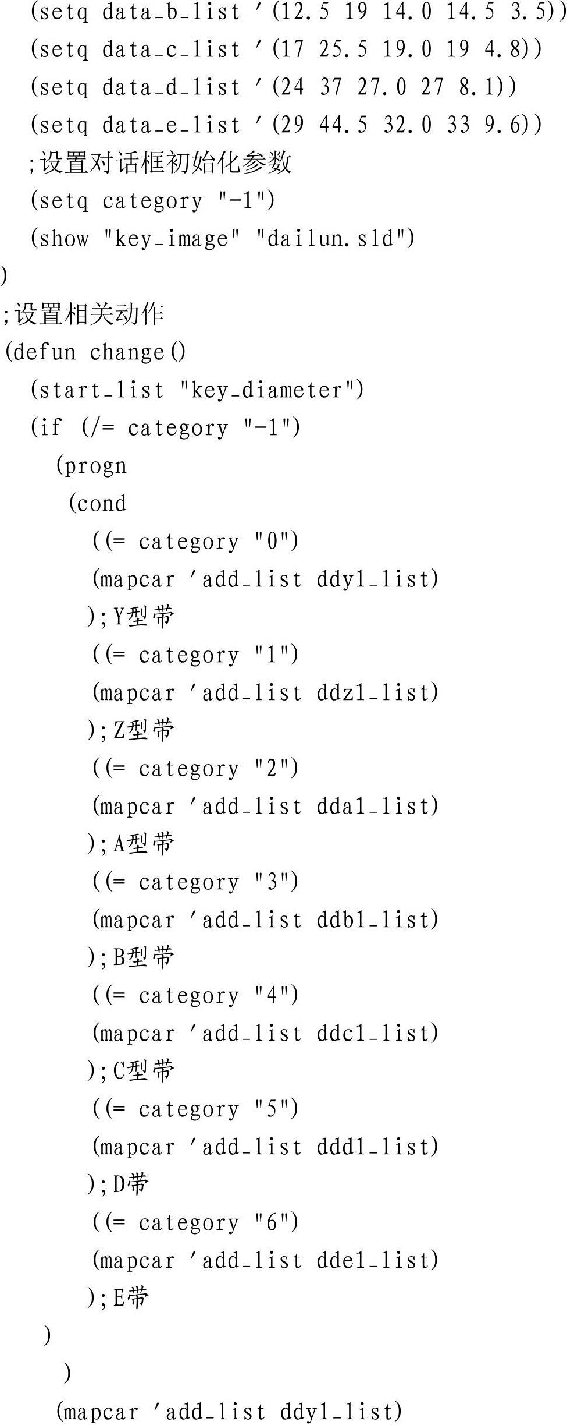
Task: Click the data_e_list setq line
Action: (x=286, y=126)
